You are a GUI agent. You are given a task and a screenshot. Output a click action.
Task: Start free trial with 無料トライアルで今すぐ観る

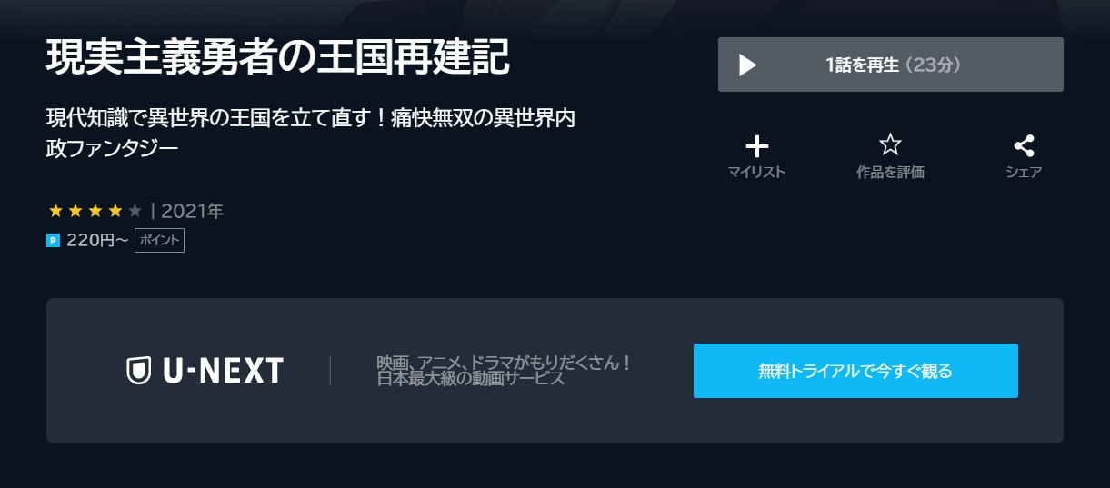click(855, 371)
